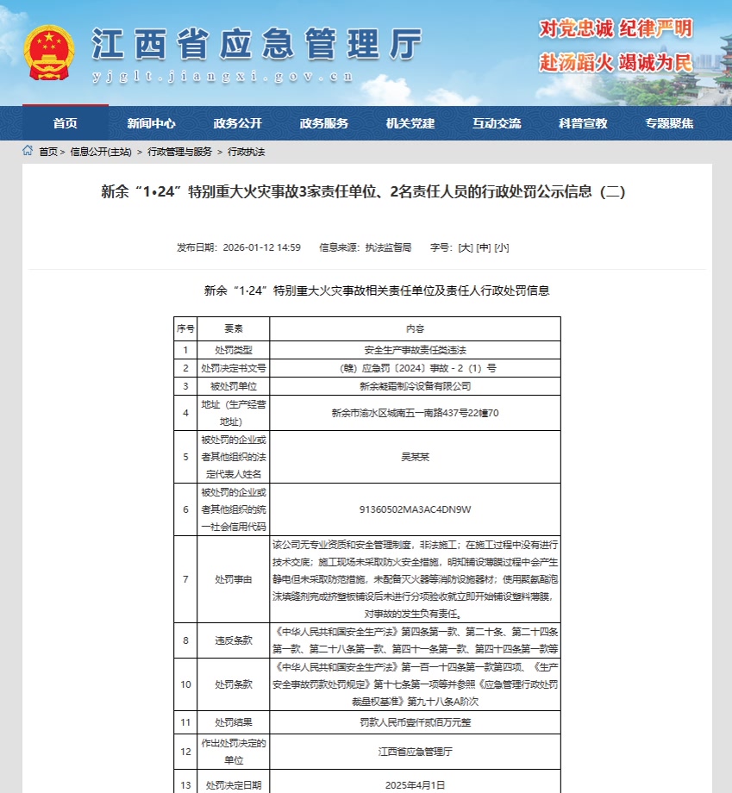732x793 pixels.
Task: Navigate to 互动交流
Action: coord(497,123)
